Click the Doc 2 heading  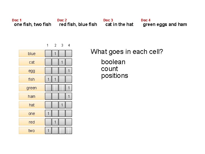tap(62, 20)
